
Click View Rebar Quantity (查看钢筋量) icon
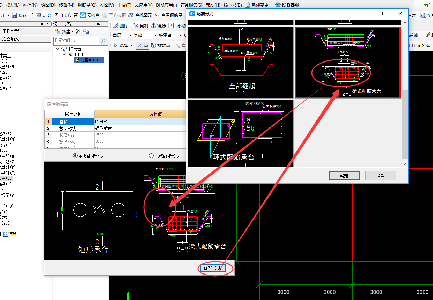click(157, 15)
